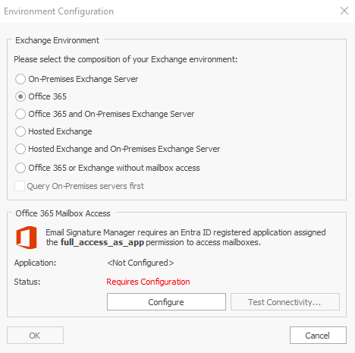Toggle Query On-Premises servers first checkbox
Screen dimensions: 355x353
point(20,186)
